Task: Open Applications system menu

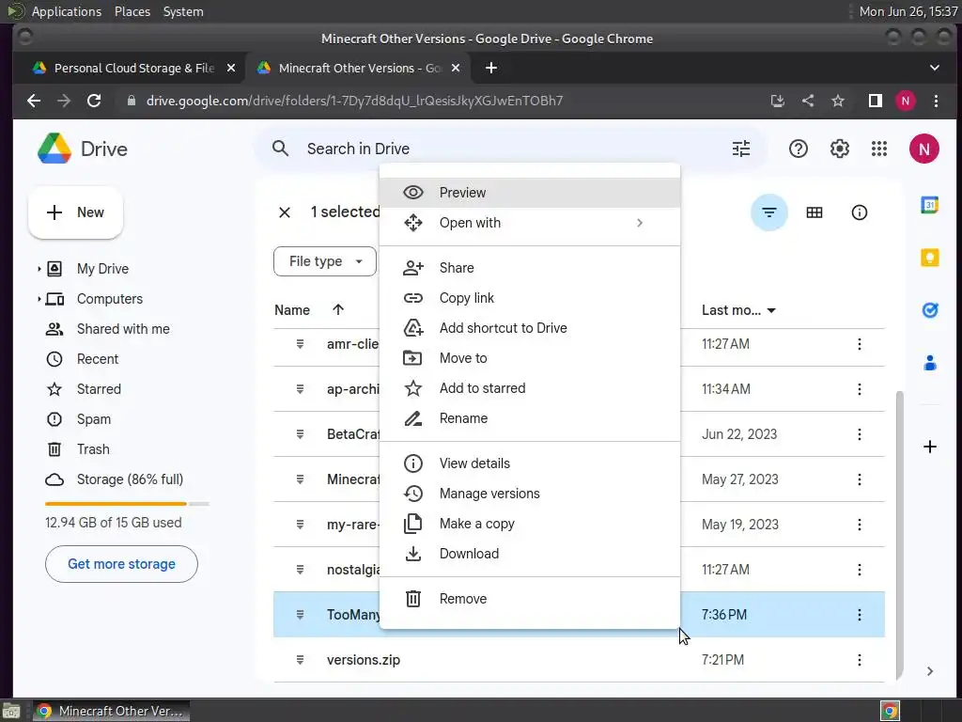Action: 67,11
